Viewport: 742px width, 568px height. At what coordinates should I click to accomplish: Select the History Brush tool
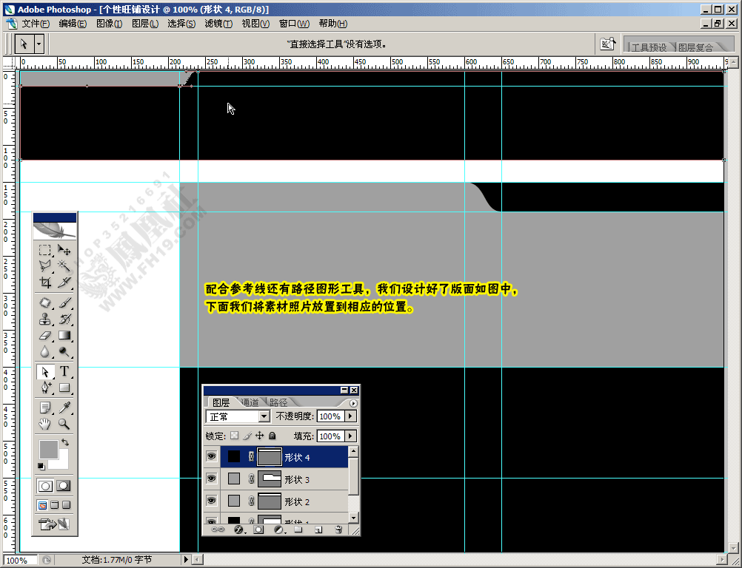(x=64, y=319)
